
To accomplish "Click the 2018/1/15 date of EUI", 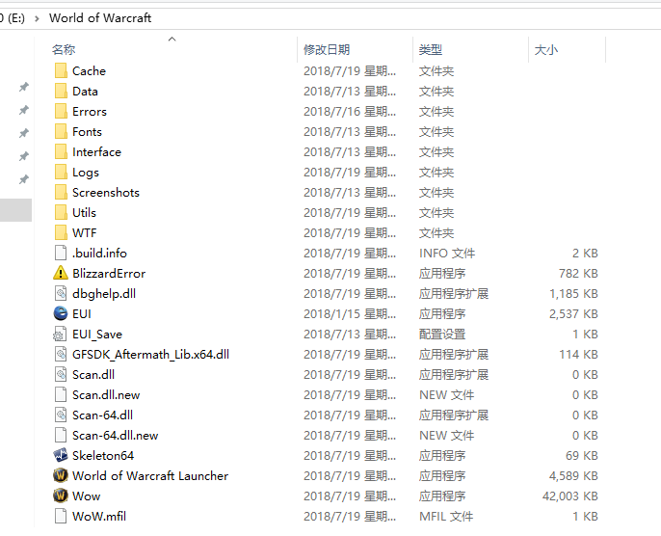I will point(350,313).
